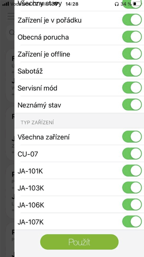Turn off the Všechna zařízení switch
The height and width of the screenshot is (257, 144).
pyautogui.click(x=132, y=137)
